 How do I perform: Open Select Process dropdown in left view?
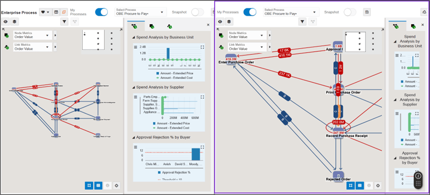(x=140, y=12)
